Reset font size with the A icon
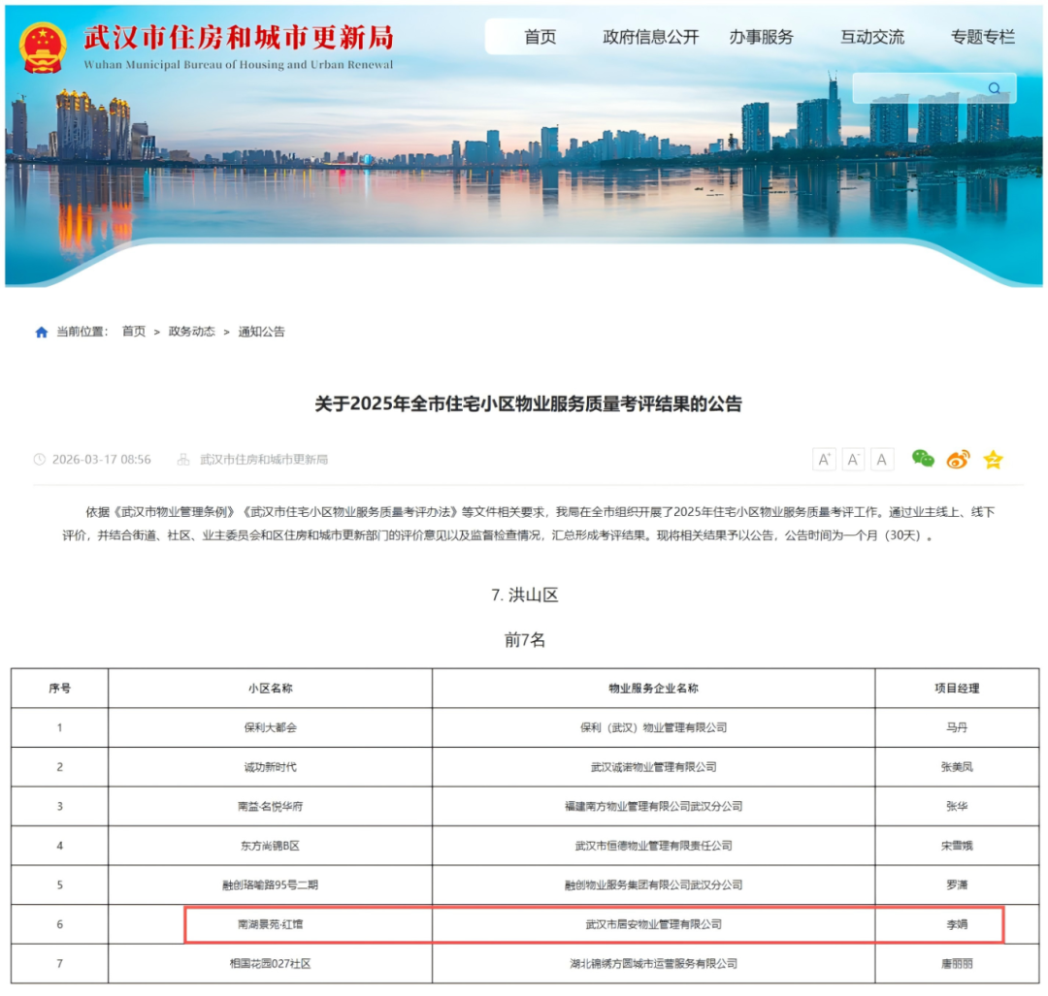The height and width of the screenshot is (996, 1048). tap(881, 459)
